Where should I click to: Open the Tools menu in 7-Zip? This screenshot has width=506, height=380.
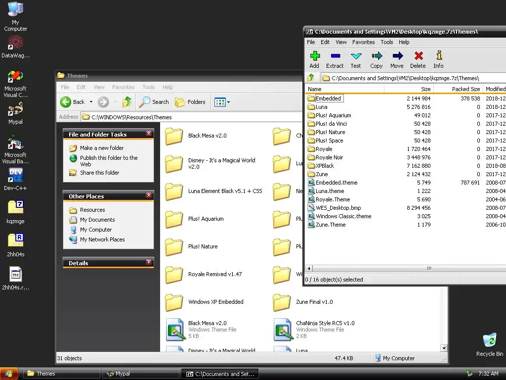coord(386,42)
